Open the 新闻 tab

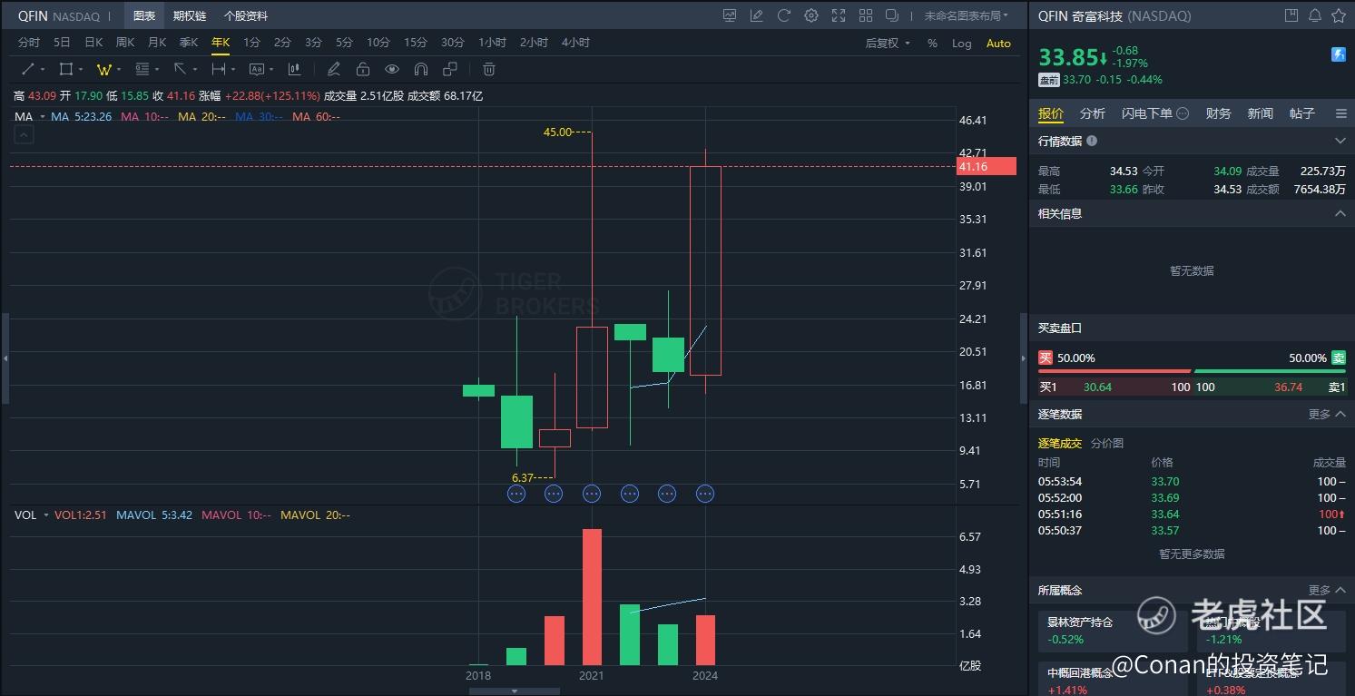coord(1261,113)
